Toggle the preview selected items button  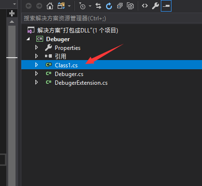[166, 6]
